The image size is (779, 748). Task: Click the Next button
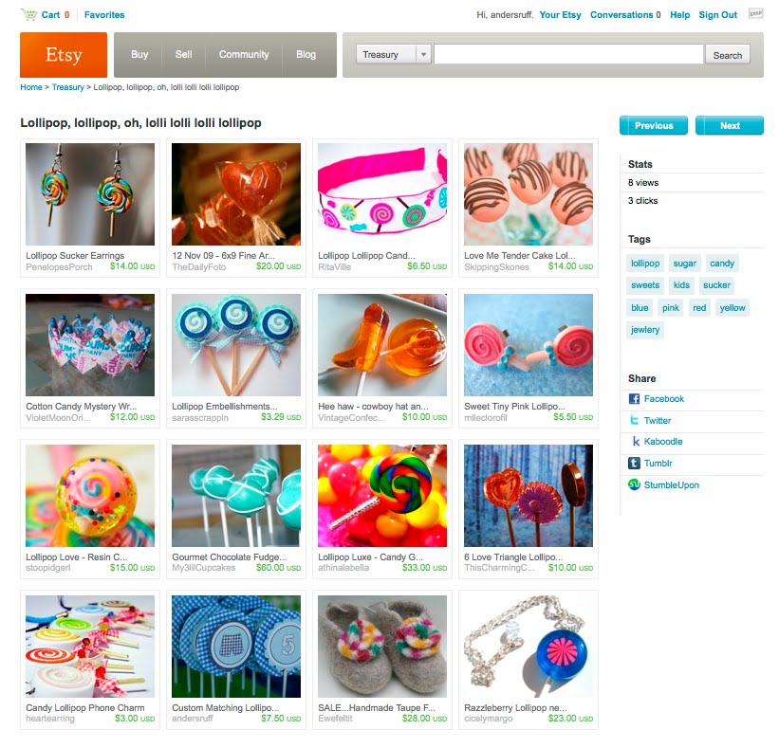[x=730, y=125]
